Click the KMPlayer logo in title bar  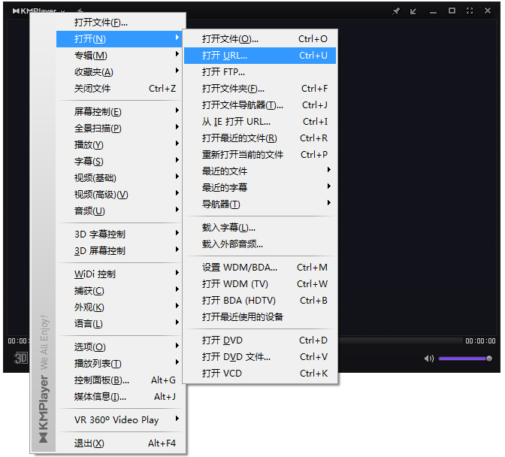(x=34, y=11)
